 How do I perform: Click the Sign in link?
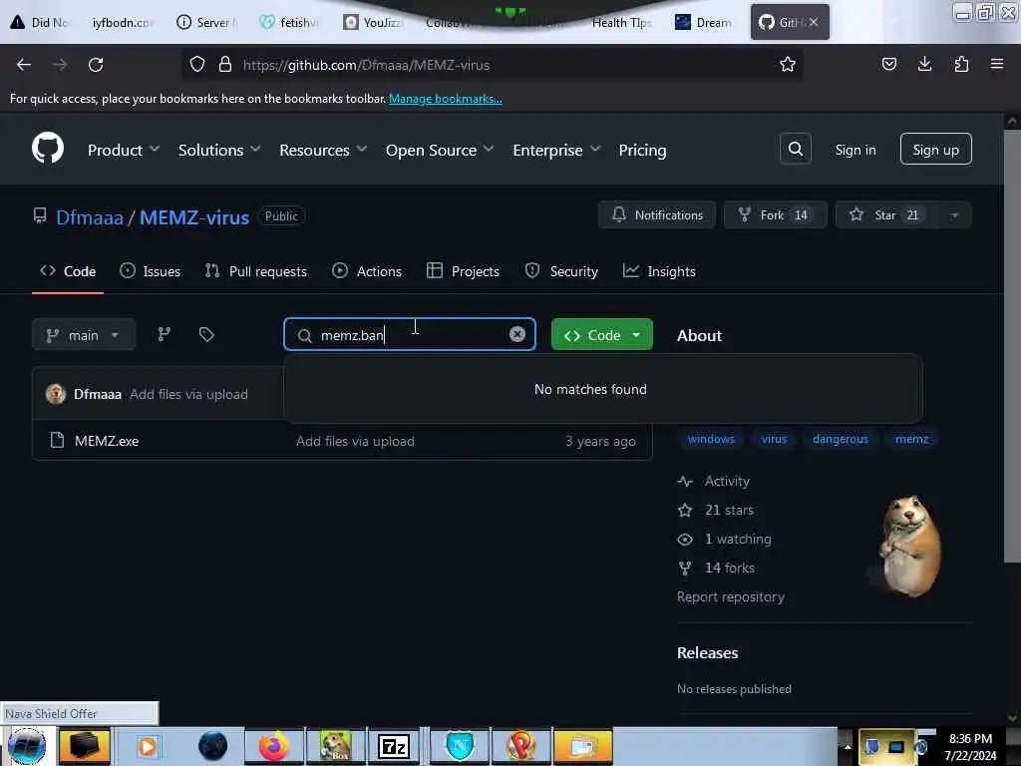click(x=854, y=150)
